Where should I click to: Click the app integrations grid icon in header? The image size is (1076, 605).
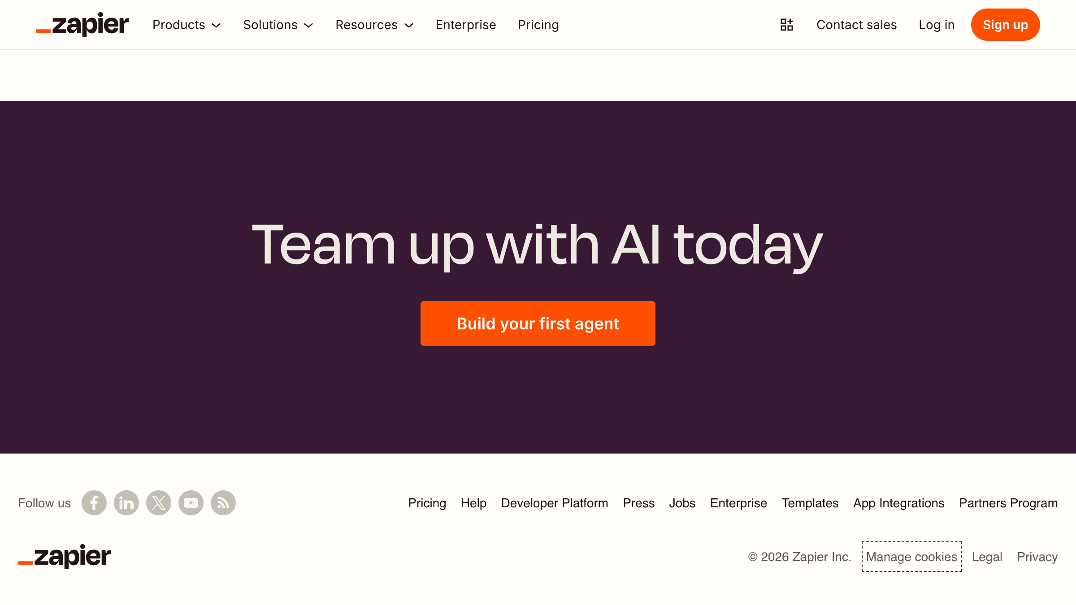786,25
